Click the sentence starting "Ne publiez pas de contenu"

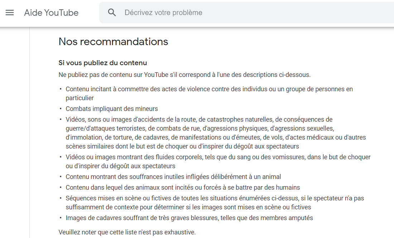pos(184,75)
